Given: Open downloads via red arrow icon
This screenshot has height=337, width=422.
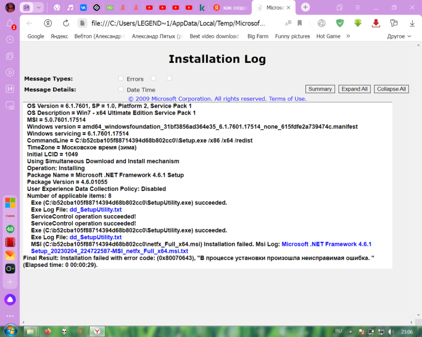Looking at the screenshot, I should pyautogui.click(x=376, y=23).
